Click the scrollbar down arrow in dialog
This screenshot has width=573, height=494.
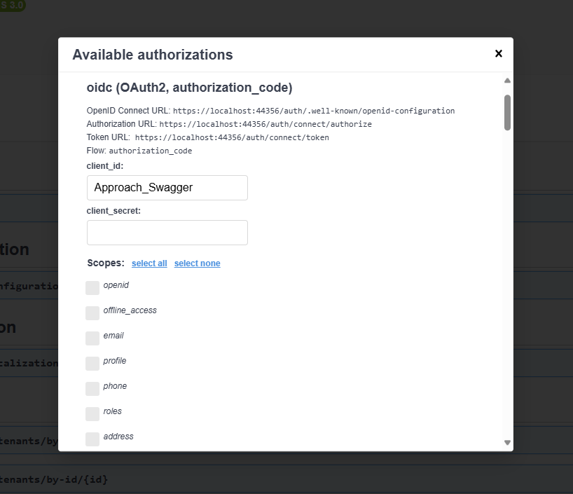click(507, 442)
